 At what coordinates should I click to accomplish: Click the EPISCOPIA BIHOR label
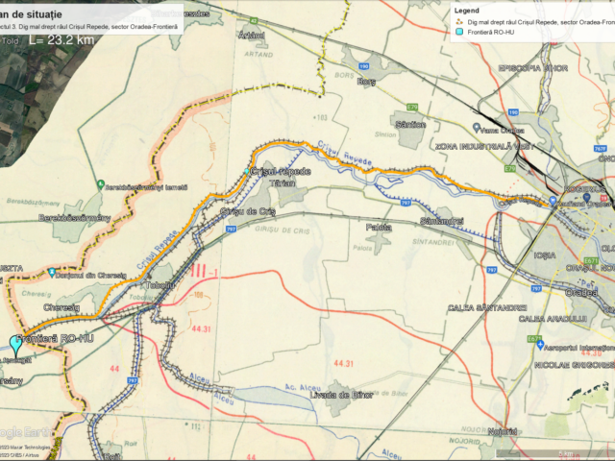[533, 68]
